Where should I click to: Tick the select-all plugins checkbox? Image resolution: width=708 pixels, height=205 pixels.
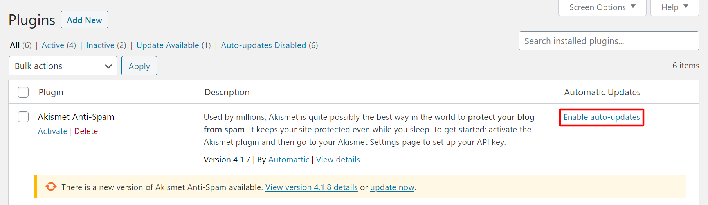(23, 92)
